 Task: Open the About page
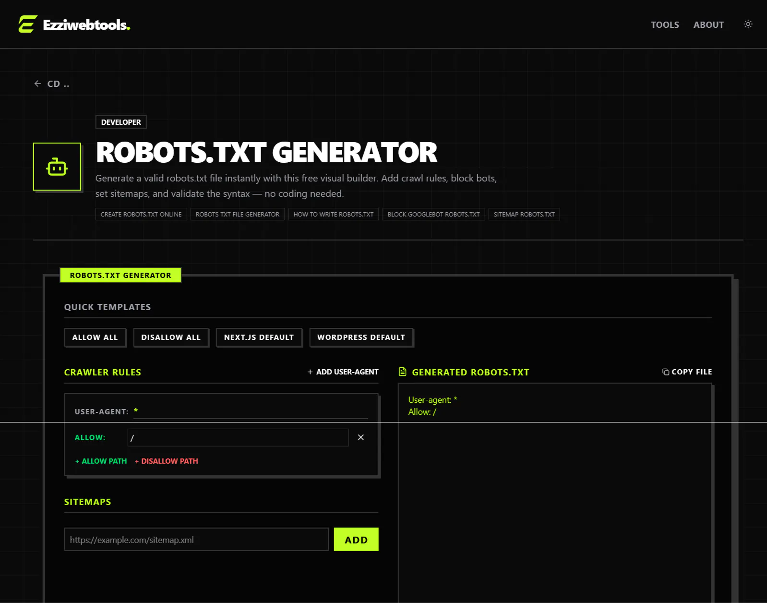[708, 24]
